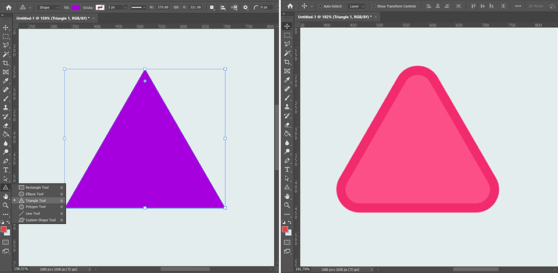Close the Untitled-1 @ 192% document tab
The width and height of the screenshot is (558, 273).
pos(375,17)
